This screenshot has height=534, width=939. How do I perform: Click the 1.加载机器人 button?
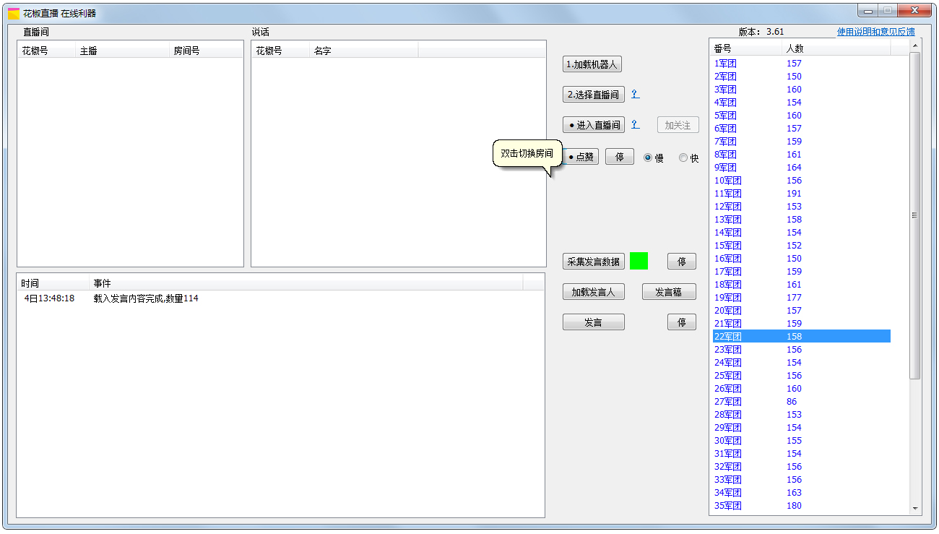[592, 64]
